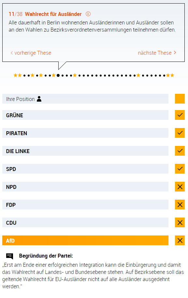Image resolution: width=188 pixels, height=298 pixels.
Task: Click the checkmark icon for PIRATEN
Action: (180, 133)
